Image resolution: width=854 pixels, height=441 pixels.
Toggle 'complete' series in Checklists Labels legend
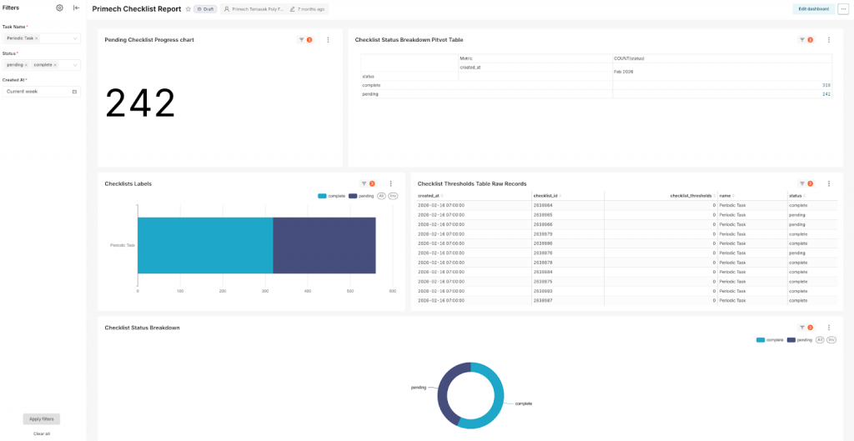tap(332, 196)
